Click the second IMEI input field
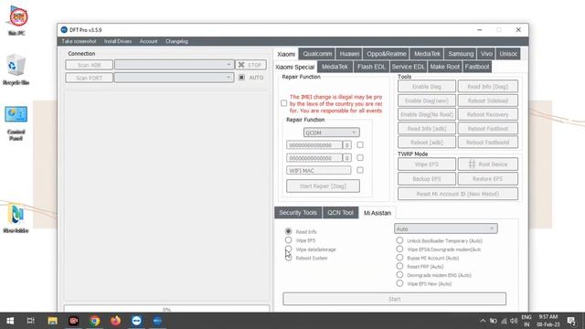This screenshot has width=585, height=329. [x=314, y=158]
